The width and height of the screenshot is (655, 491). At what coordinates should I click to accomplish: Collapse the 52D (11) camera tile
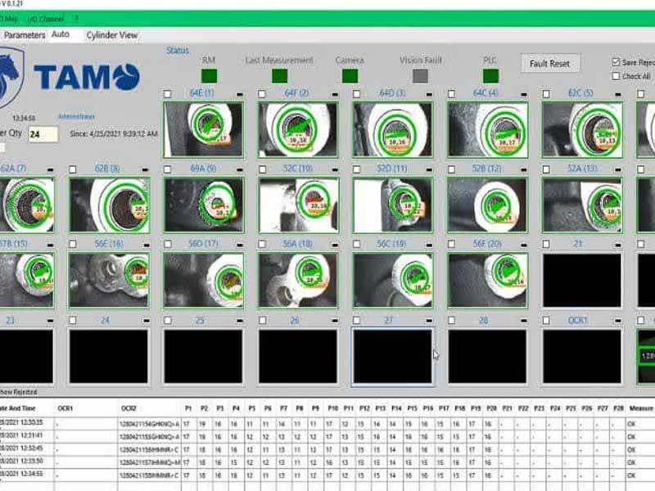pyautogui.click(x=429, y=170)
